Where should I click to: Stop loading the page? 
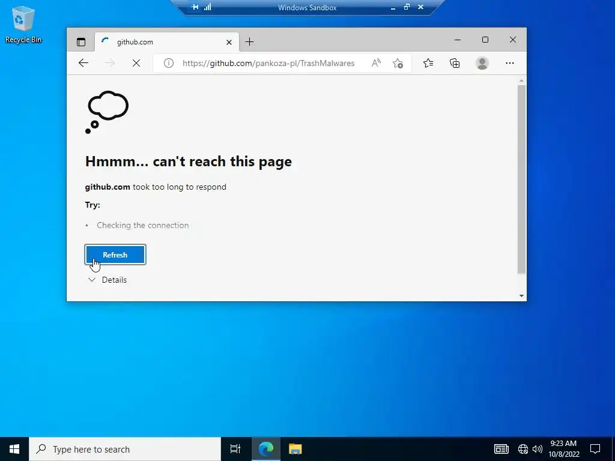click(136, 63)
